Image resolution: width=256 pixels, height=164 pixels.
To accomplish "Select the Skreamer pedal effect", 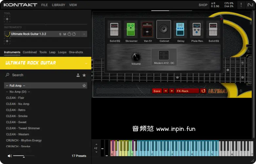I will [x=131, y=30].
